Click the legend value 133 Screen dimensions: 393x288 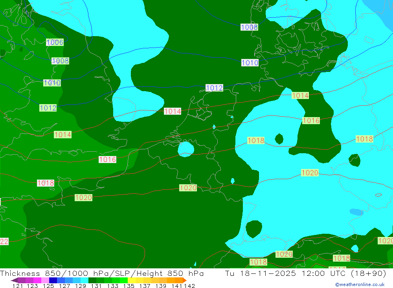pyautogui.click(x=112, y=286)
